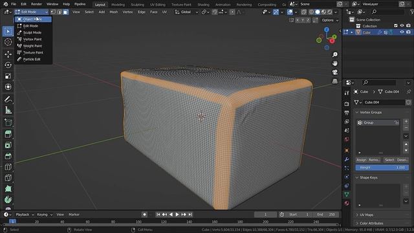Toggle the camera view icon
The image size is (414, 233).
coord(335,72)
